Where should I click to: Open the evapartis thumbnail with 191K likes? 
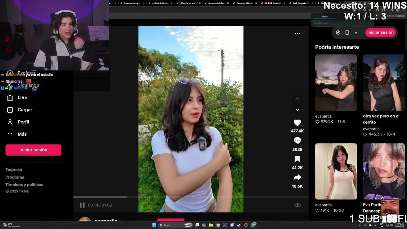point(336,171)
